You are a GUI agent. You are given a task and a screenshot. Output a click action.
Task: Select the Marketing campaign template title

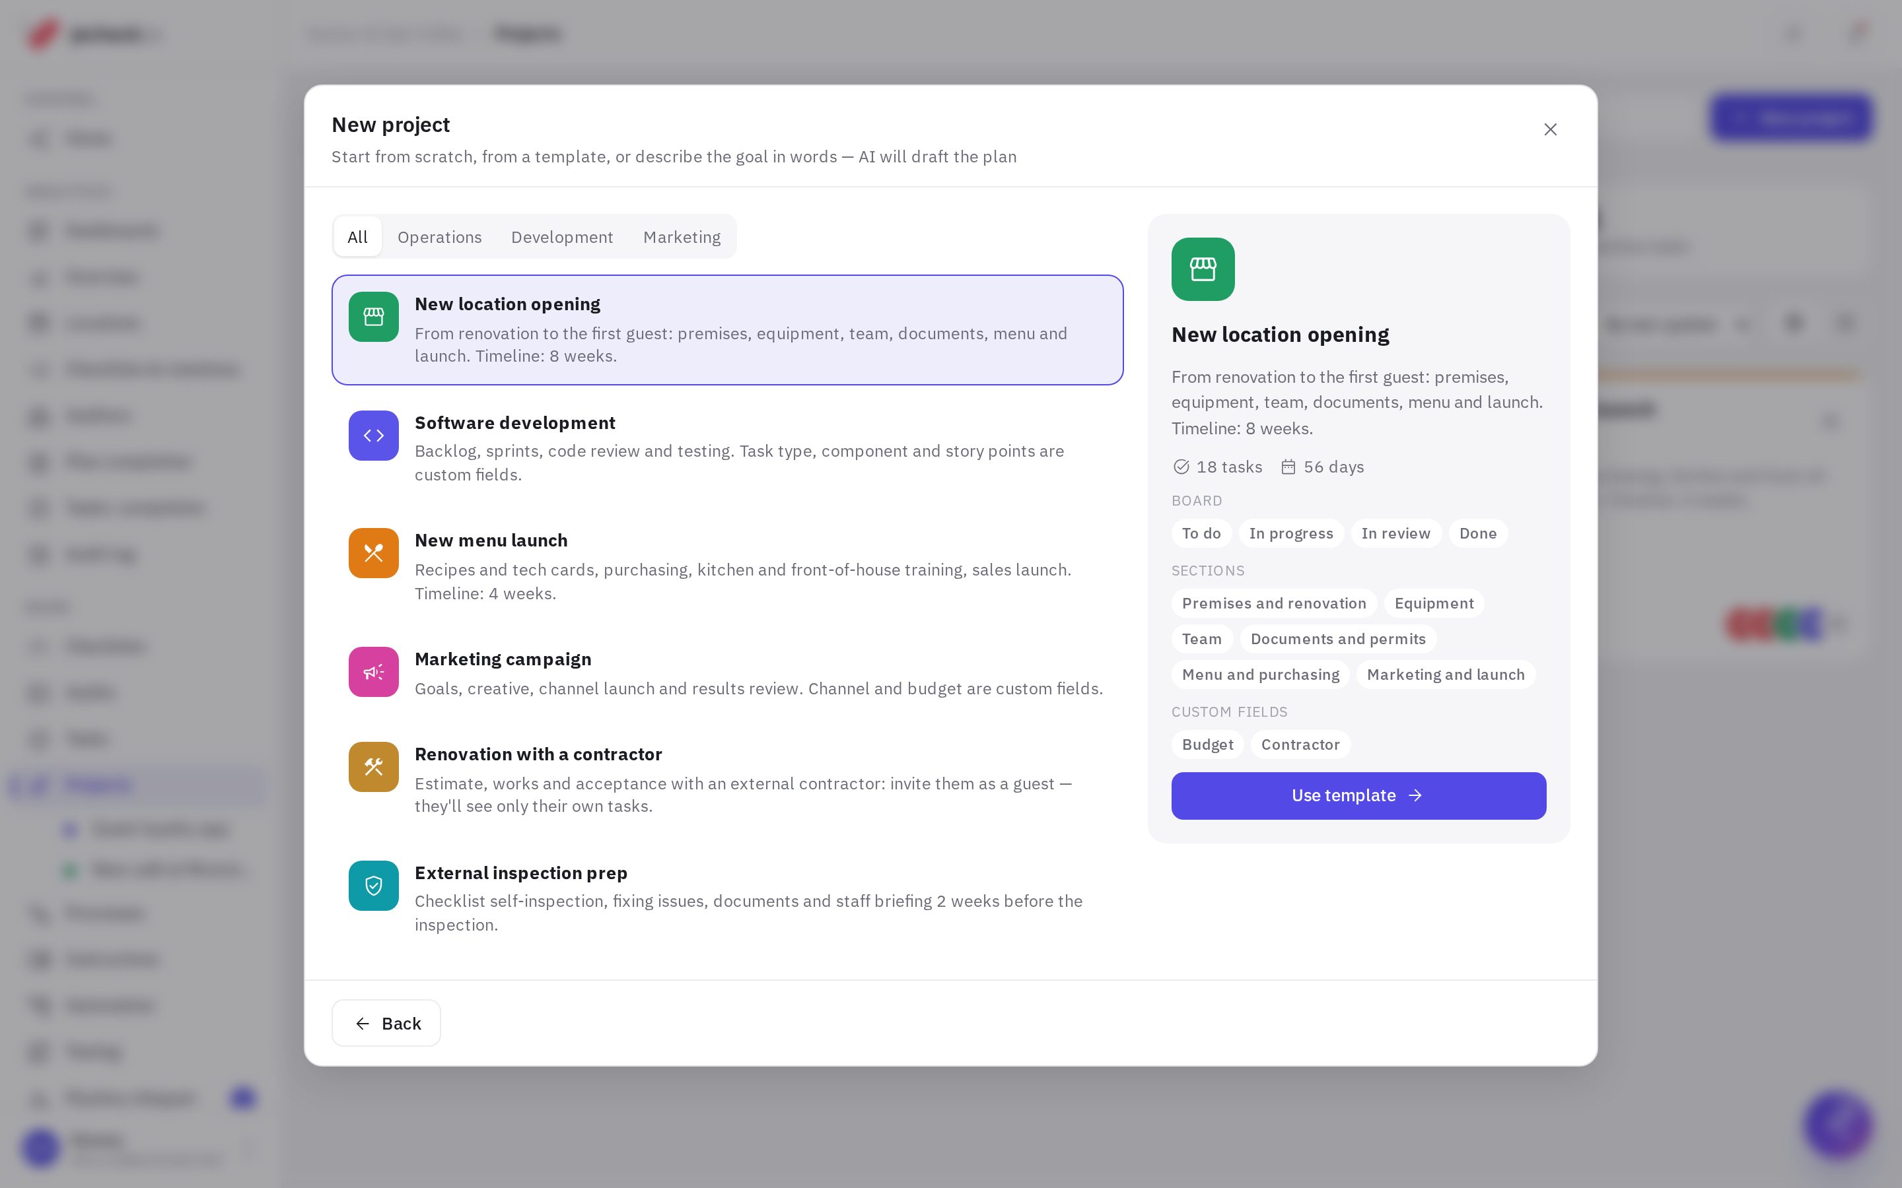[503, 659]
